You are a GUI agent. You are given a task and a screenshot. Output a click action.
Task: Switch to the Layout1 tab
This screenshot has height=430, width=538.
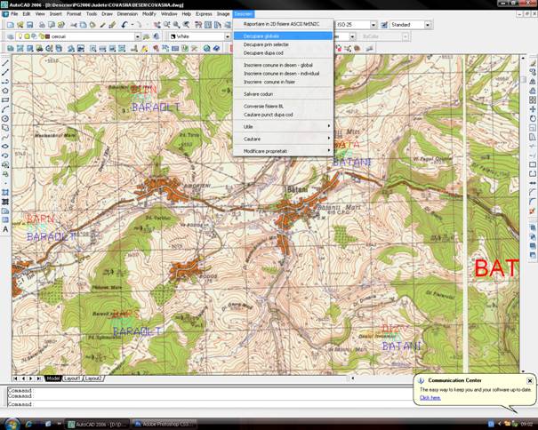click(72, 378)
